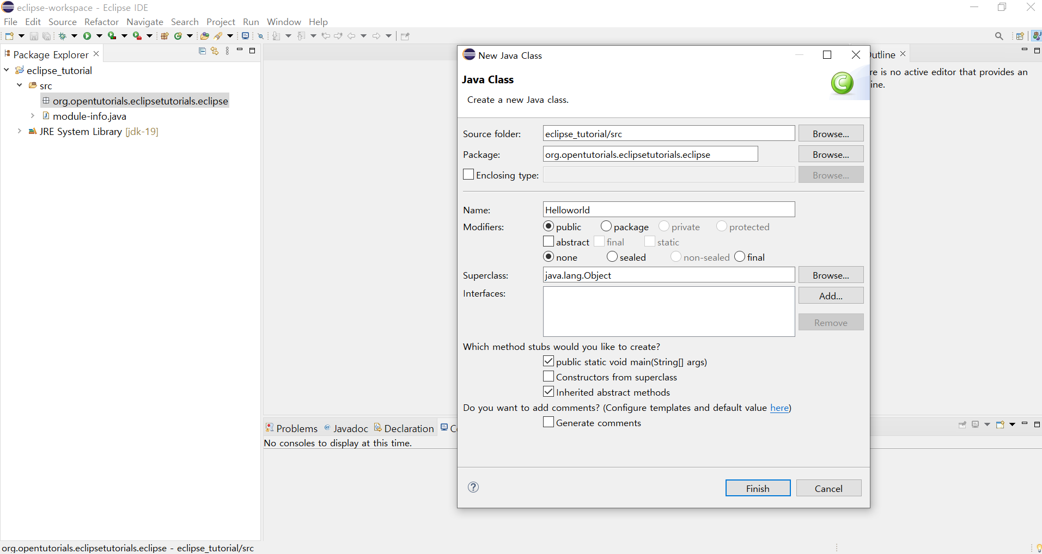Close the Package Explorer tab with its X
The image size is (1042, 554).
click(x=96, y=54)
